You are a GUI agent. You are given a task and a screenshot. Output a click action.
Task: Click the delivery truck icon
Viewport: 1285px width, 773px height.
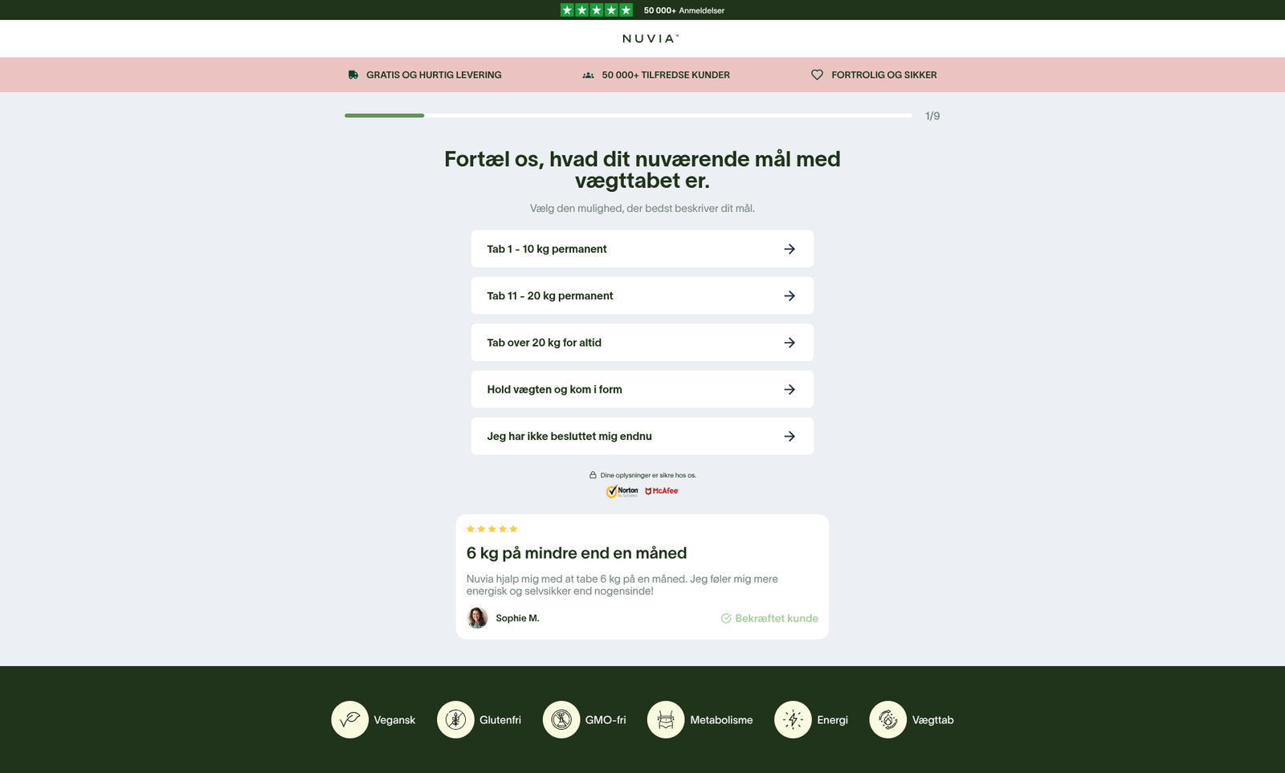click(x=353, y=75)
